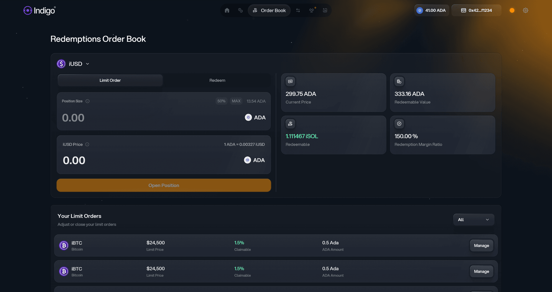Screen dimensions: 552x292
Task: Switch to the Redeem tab
Action: 217,80
